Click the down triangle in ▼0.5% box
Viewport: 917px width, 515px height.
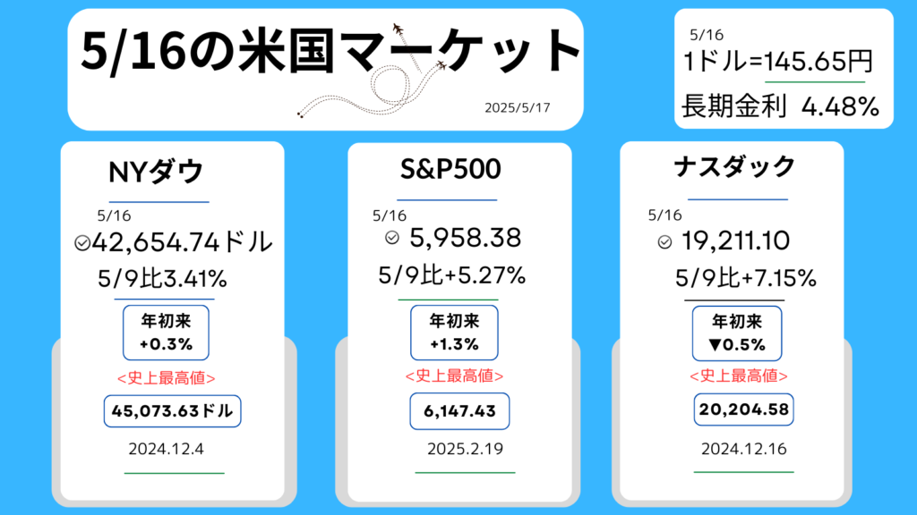coord(716,345)
